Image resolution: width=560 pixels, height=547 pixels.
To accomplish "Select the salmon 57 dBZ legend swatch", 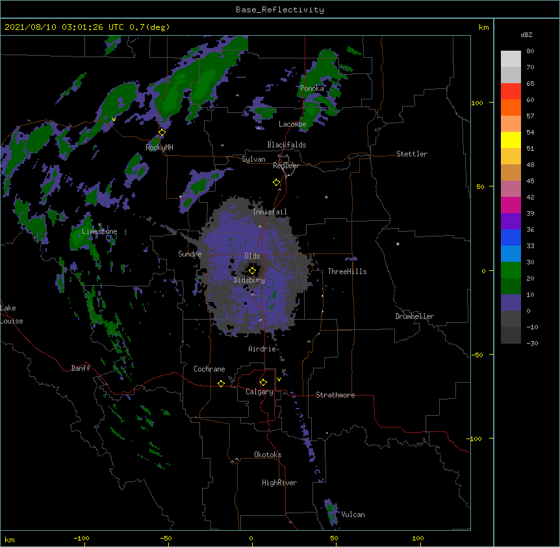I will pyautogui.click(x=511, y=123).
